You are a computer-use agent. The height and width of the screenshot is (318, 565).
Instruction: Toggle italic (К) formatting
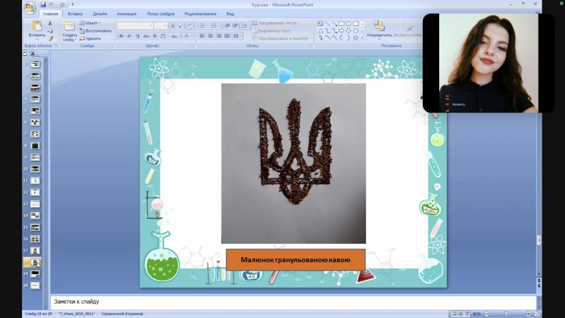click(x=129, y=36)
